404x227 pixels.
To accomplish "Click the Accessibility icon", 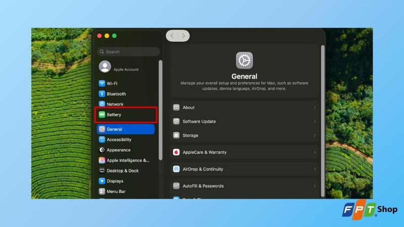I will coord(102,140).
